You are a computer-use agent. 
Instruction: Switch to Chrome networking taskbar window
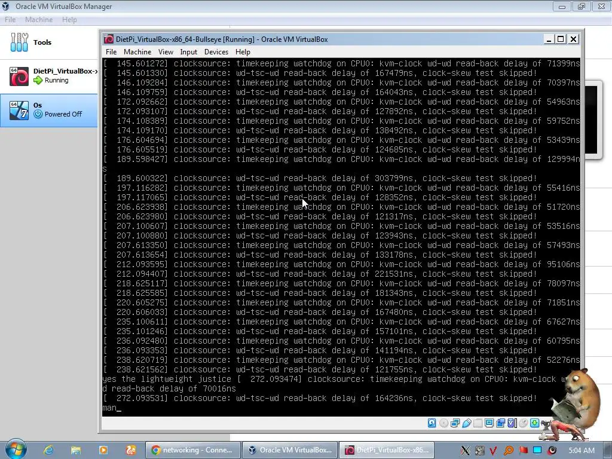click(x=192, y=450)
